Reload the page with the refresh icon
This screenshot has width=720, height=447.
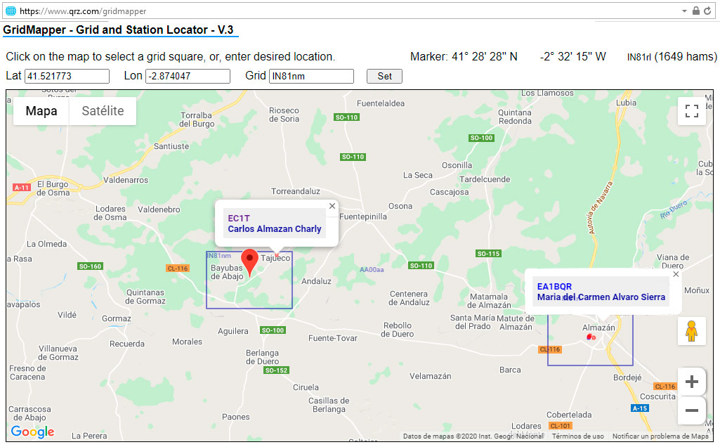(x=707, y=11)
